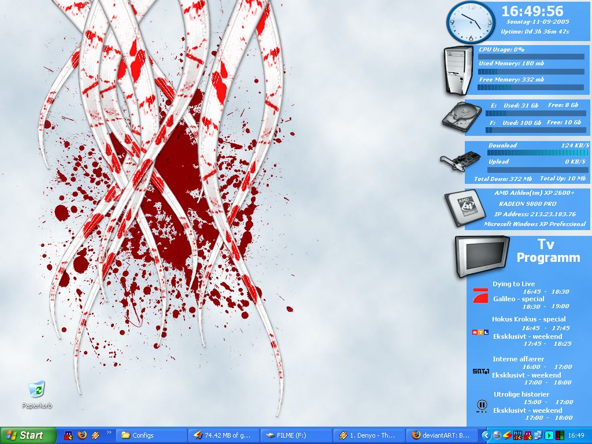The image size is (592, 444).
Task: Click the computer tower icon
Action: pyautogui.click(x=458, y=70)
